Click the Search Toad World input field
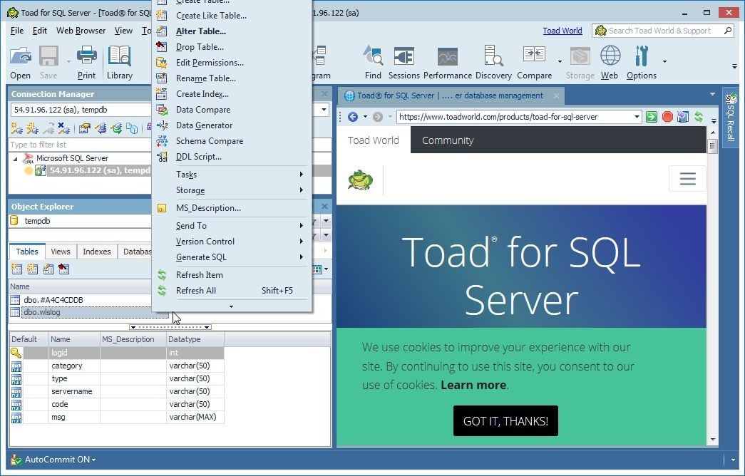Screen dimensions: 745x476 pos(663,31)
